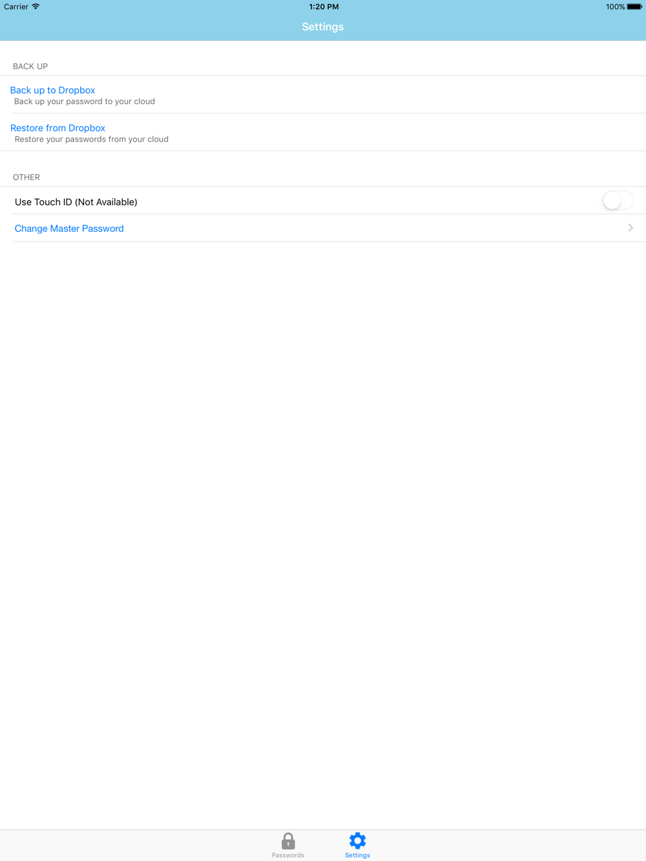This screenshot has width=646, height=861.
Task: Tap the Carrier label in the status bar
Action: tap(16, 7)
